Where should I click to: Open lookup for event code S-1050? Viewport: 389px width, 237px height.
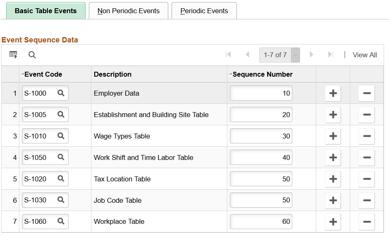coord(61,157)
